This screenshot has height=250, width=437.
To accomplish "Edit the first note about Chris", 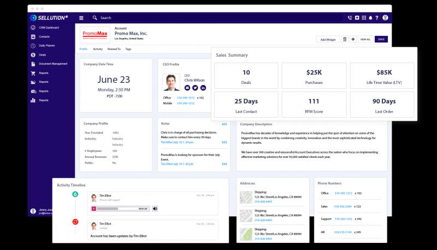I will point(225,142).
